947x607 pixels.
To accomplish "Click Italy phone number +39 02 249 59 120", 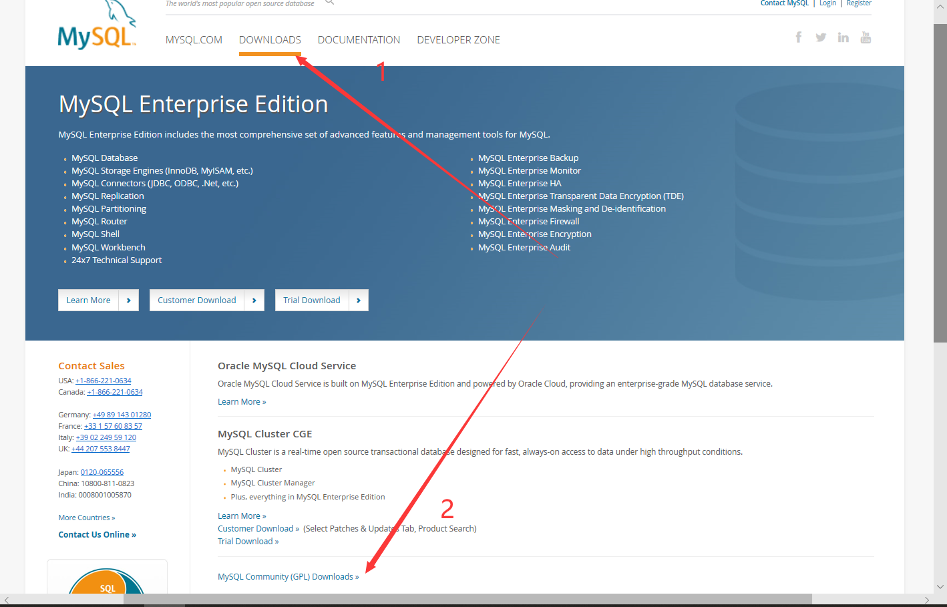I will click(x=106, y=437).
